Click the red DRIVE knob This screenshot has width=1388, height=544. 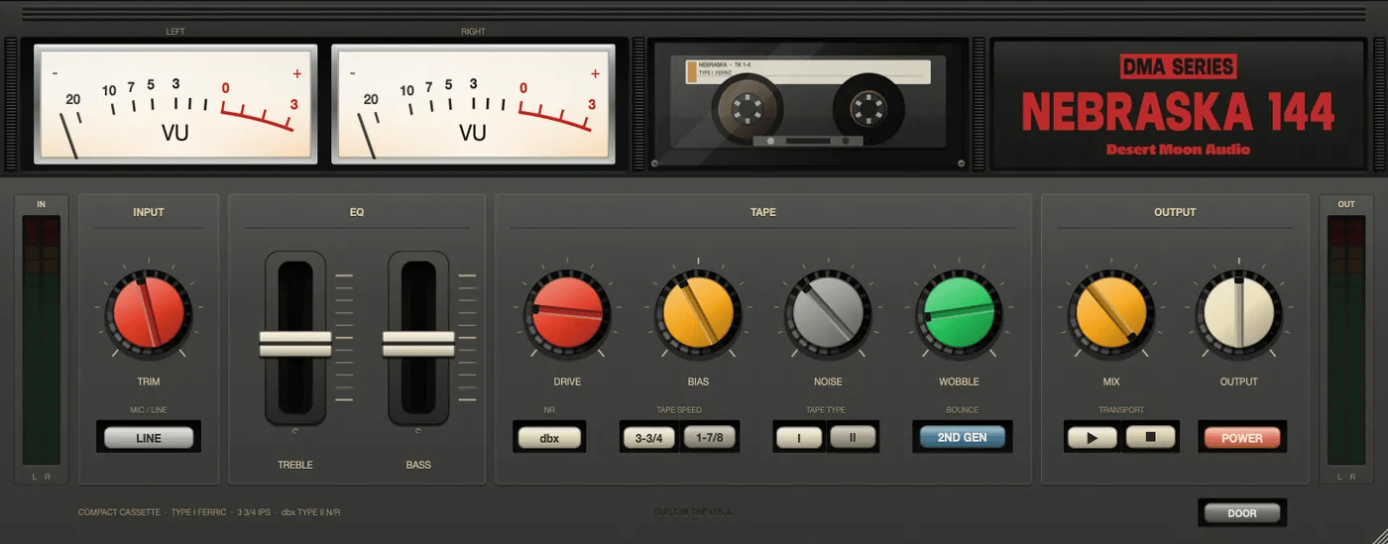click(x=567, y=312)
